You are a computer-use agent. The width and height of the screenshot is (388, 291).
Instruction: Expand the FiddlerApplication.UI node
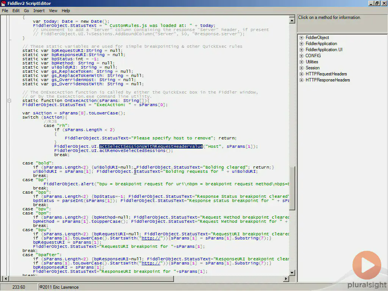[x=301, y=50]
